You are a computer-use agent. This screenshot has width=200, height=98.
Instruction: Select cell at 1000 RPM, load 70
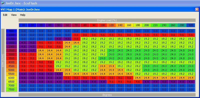(x=76, y=35)
